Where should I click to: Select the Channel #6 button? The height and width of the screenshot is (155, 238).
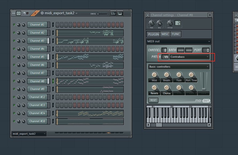37,65
